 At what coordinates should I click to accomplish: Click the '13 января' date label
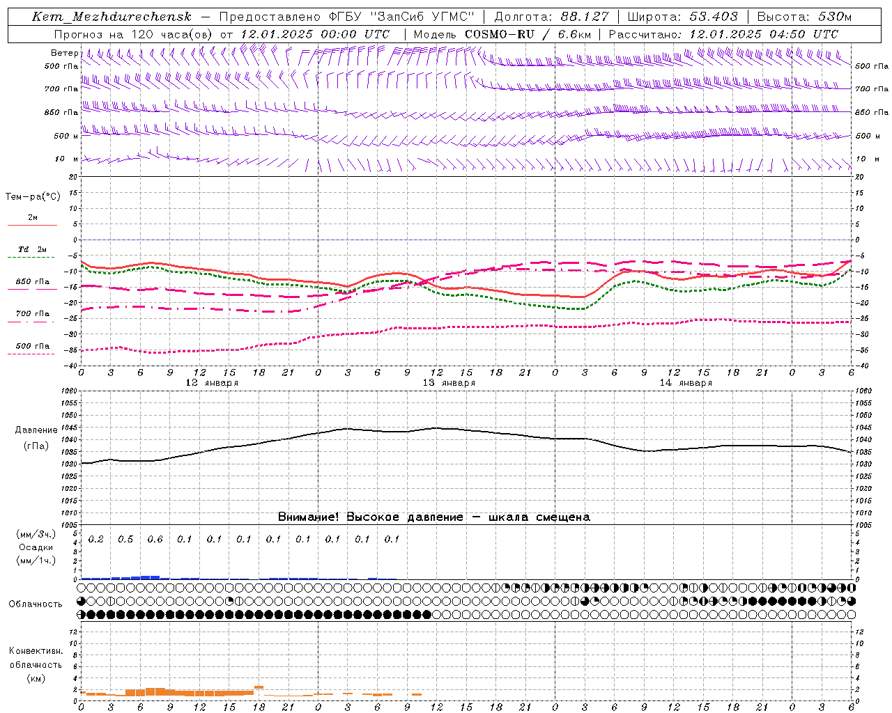pos(449,383)
